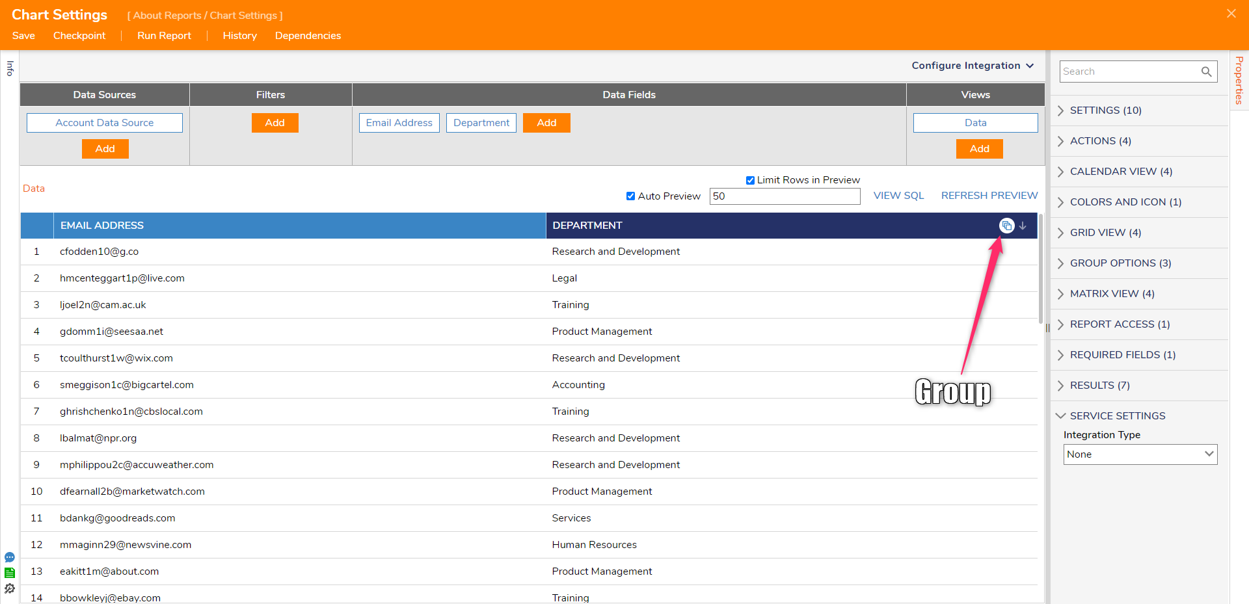
Task: Click Run Report in the top bar
Action: (164, 36)
